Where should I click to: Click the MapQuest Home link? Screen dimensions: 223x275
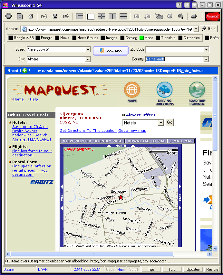click(x=18, y=99)
